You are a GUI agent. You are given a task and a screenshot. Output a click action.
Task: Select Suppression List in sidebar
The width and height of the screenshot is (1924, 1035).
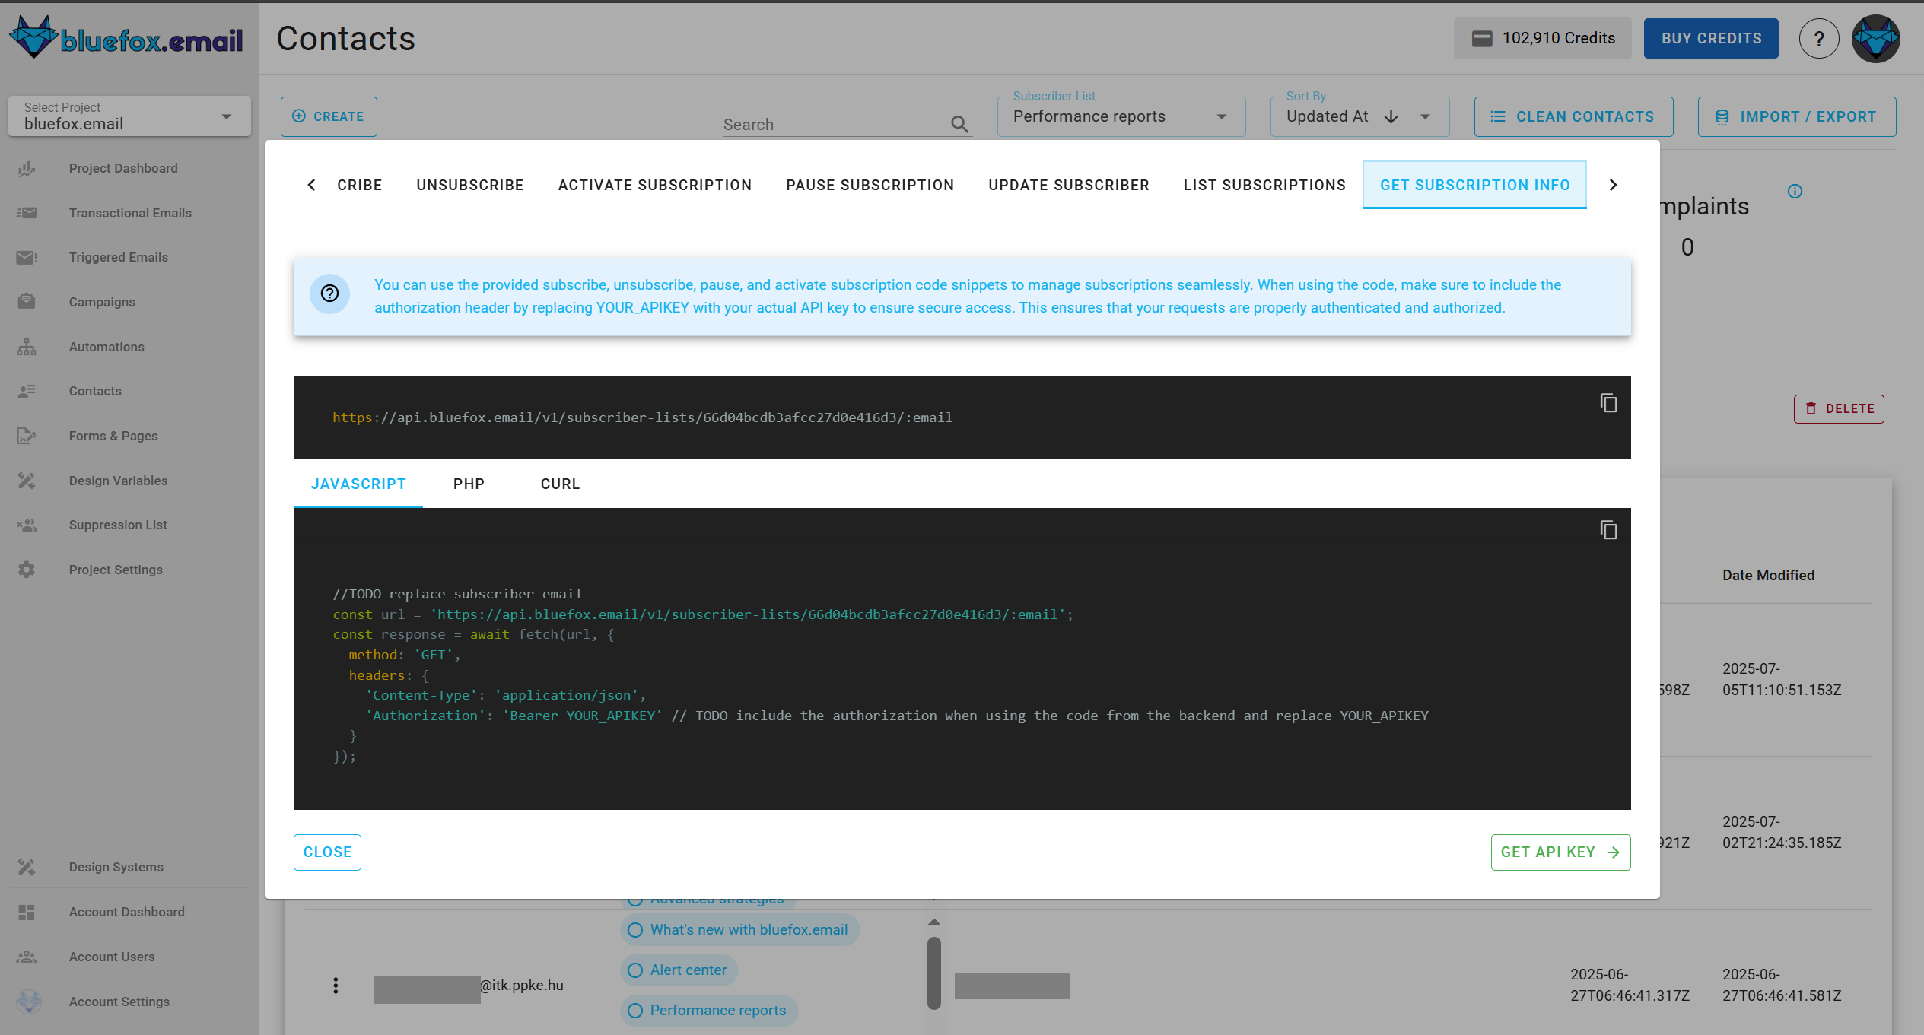tap(117, 525)
